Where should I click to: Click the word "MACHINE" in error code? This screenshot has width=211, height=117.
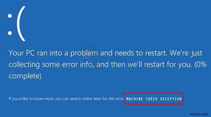tap(135, 99)
